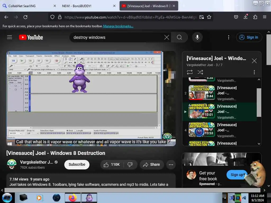This screenshot has height=203, width=271.
Task: Open the Firefox downloads panel
Action: 246,17
